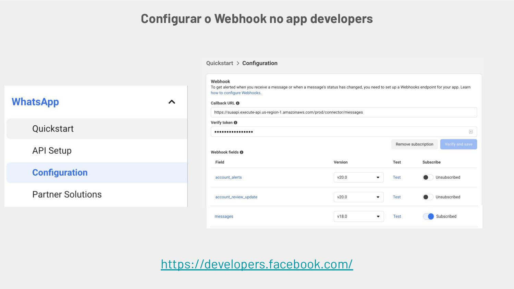
Task: Go to Quickstart breadcrumb link
Action: (220, 63)
